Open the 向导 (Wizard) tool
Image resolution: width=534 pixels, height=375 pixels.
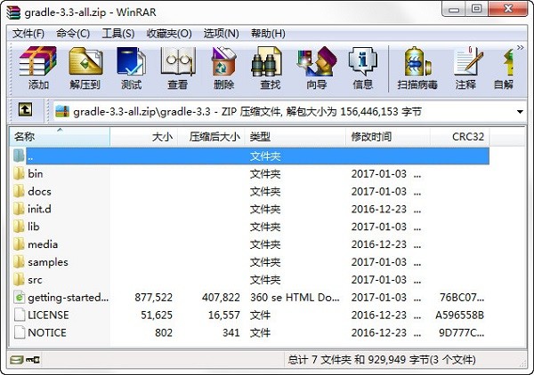316,68
